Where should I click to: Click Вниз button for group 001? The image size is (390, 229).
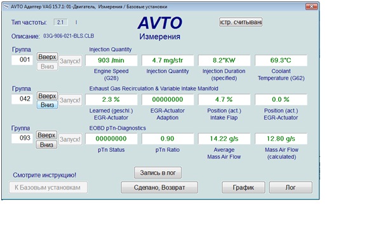[x=47, y=67]
